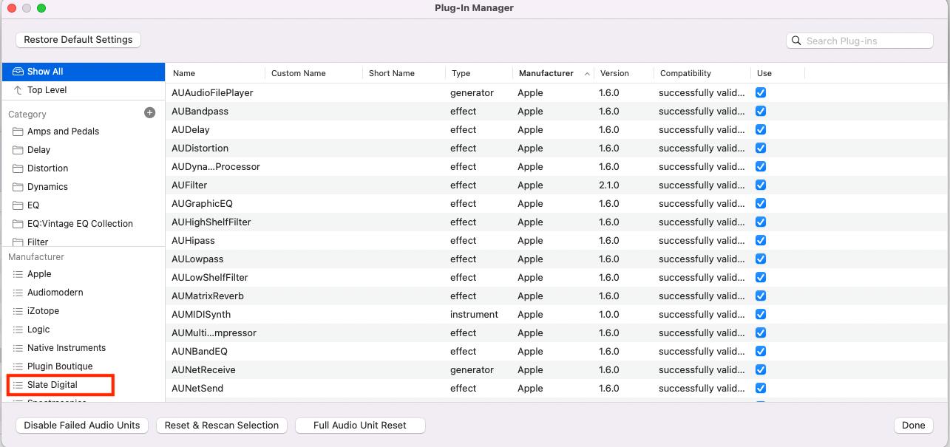950x447 pixels.
Task: Click the list icon beside Native Instruments
Action: (x=18, y=348)
